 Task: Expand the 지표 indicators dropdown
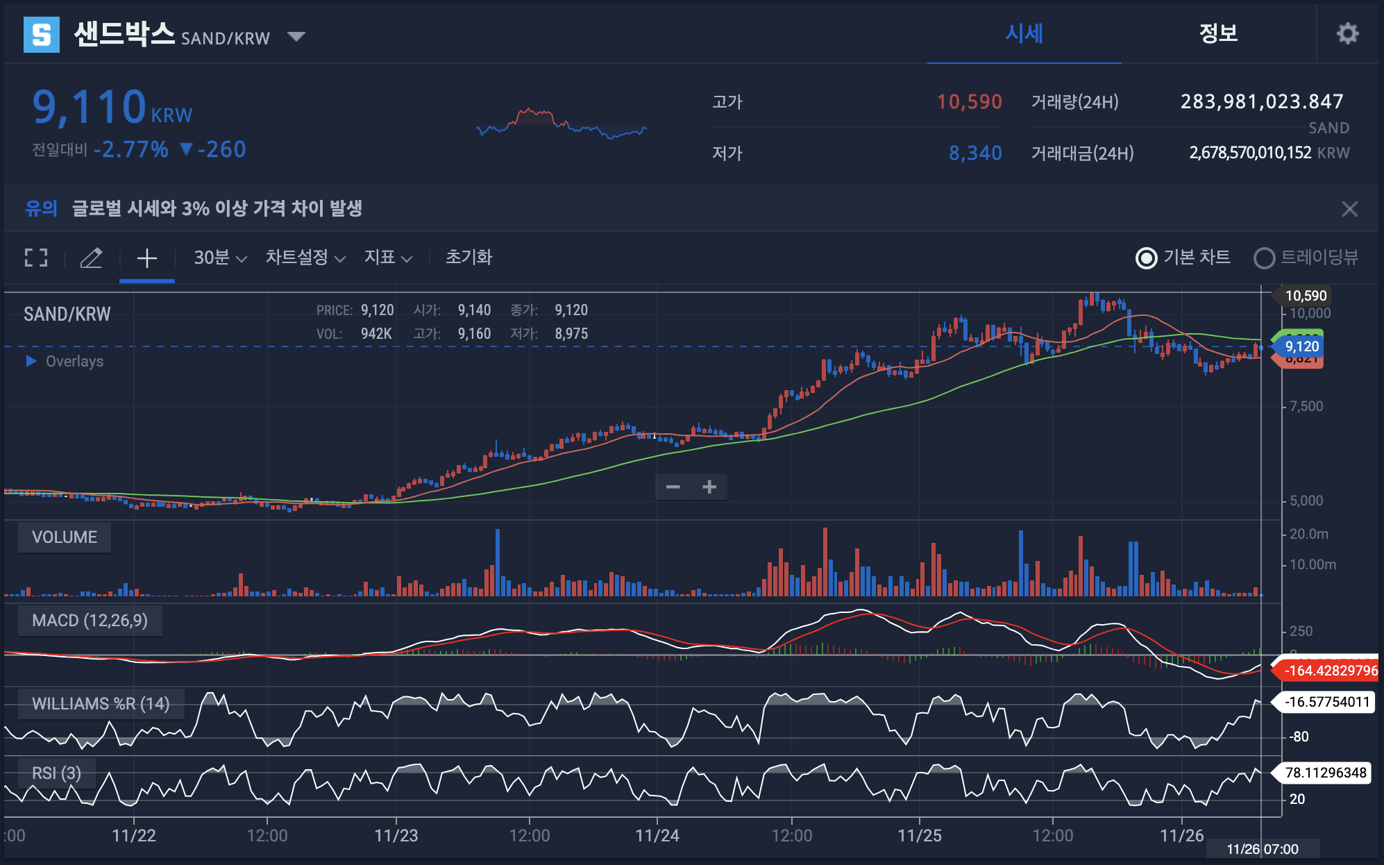pos(388,258)
